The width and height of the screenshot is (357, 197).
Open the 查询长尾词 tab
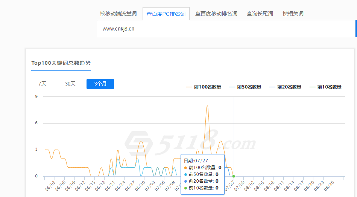[260, 14]
